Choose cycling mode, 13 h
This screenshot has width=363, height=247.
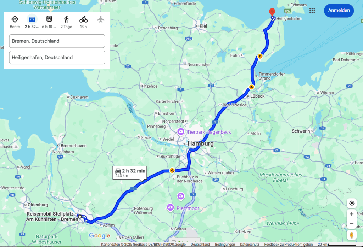pos(83,19)
